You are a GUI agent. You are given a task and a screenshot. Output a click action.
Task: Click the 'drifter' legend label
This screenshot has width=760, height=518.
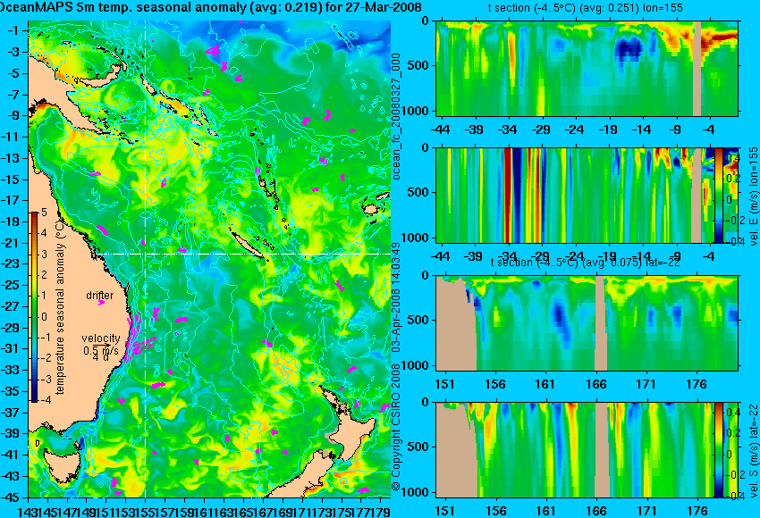[100, 296]
